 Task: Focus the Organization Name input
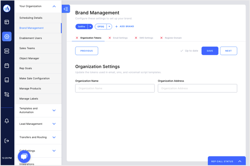(x=115, y=88)
